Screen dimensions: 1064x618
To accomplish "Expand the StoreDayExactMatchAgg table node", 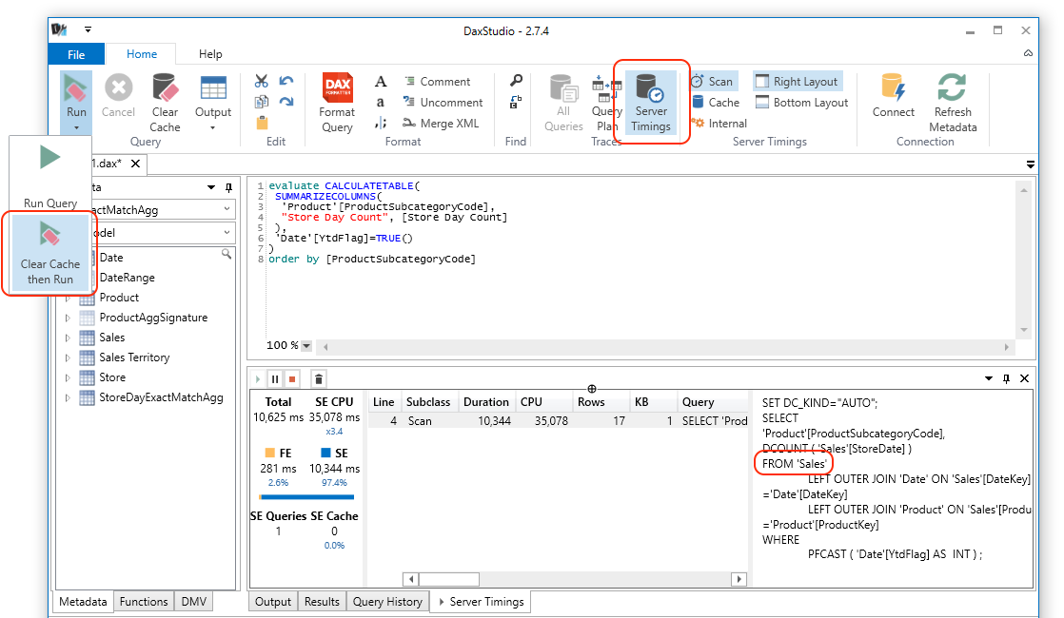I will (x=68, y=397).
